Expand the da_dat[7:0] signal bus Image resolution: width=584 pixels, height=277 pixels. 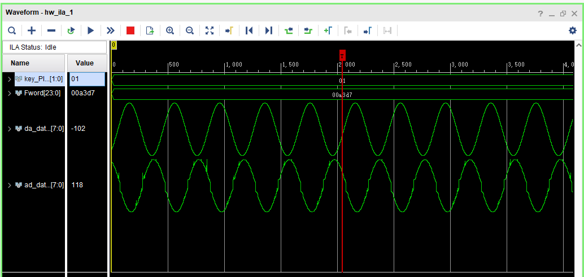pos(9,129)
